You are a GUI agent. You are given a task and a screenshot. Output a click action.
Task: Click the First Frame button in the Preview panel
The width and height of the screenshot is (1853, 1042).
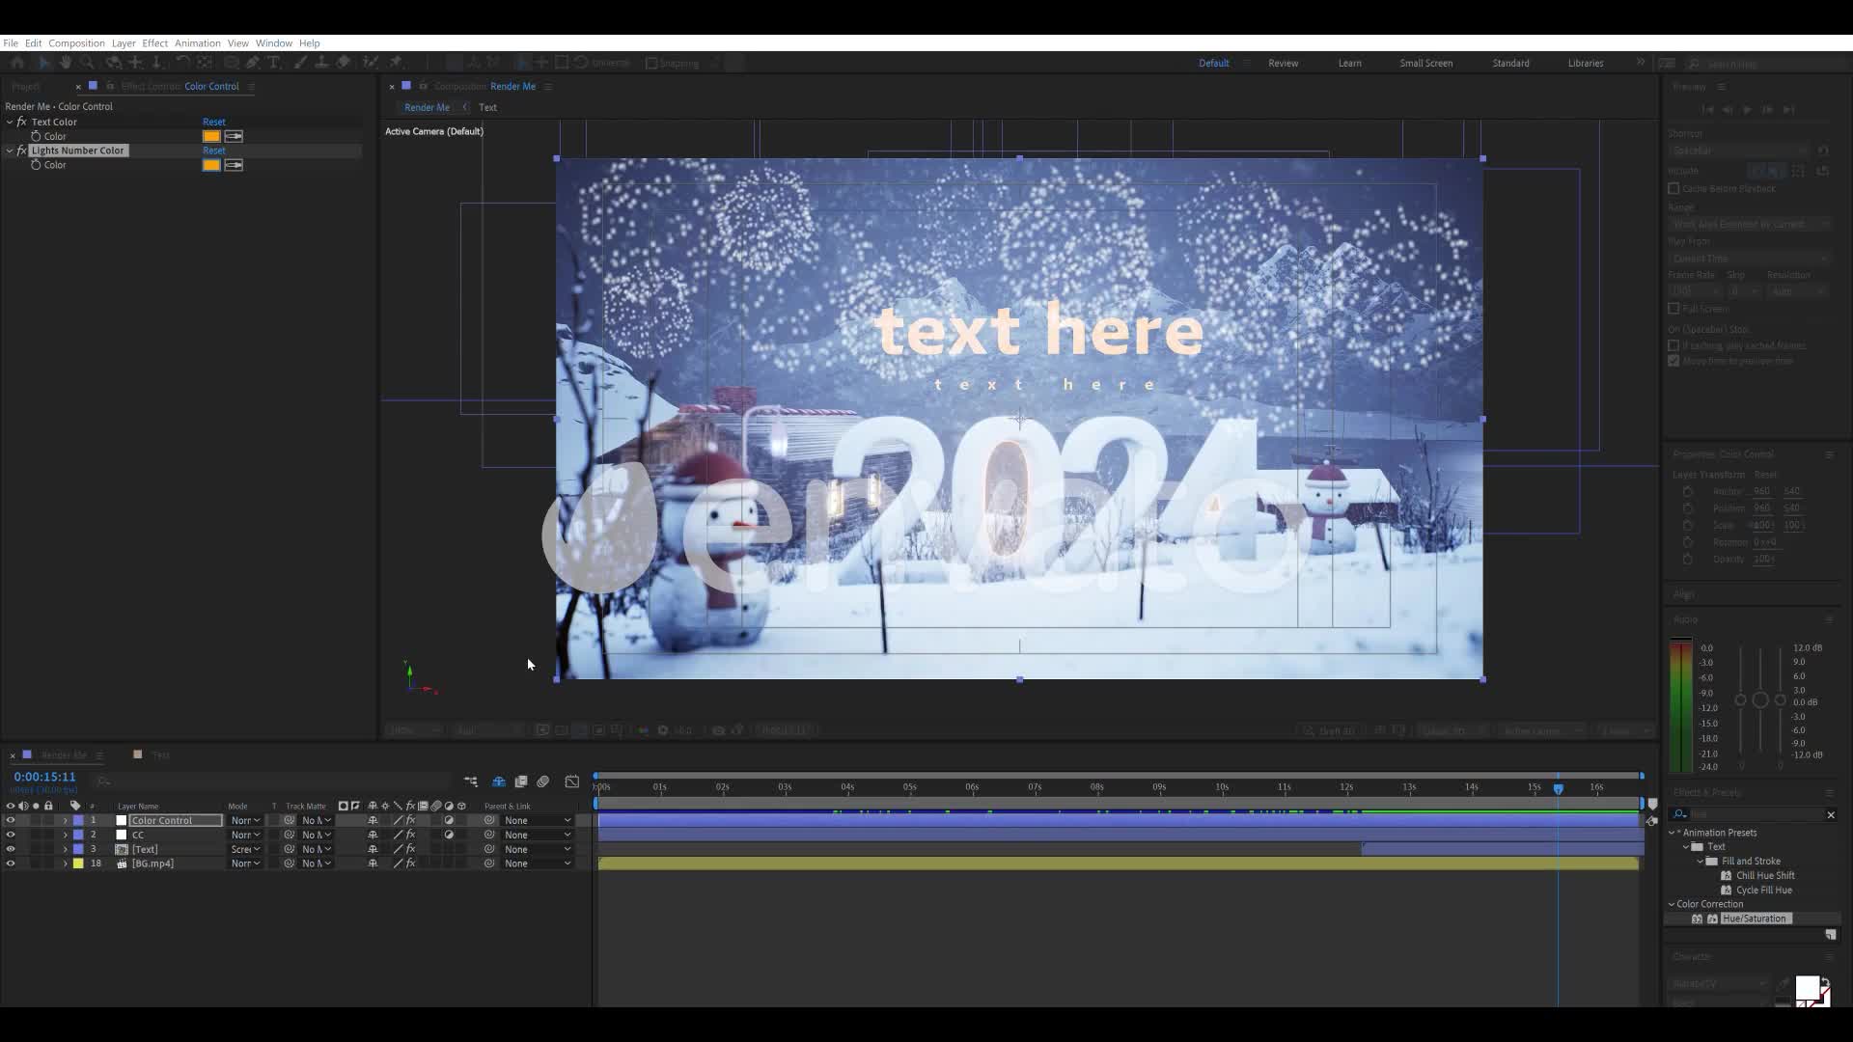[x=1706, y=110]
